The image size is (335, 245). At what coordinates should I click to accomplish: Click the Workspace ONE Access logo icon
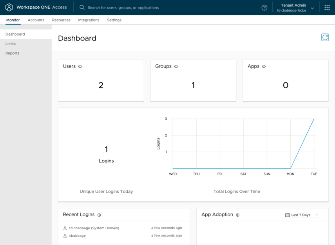(9, 7)
